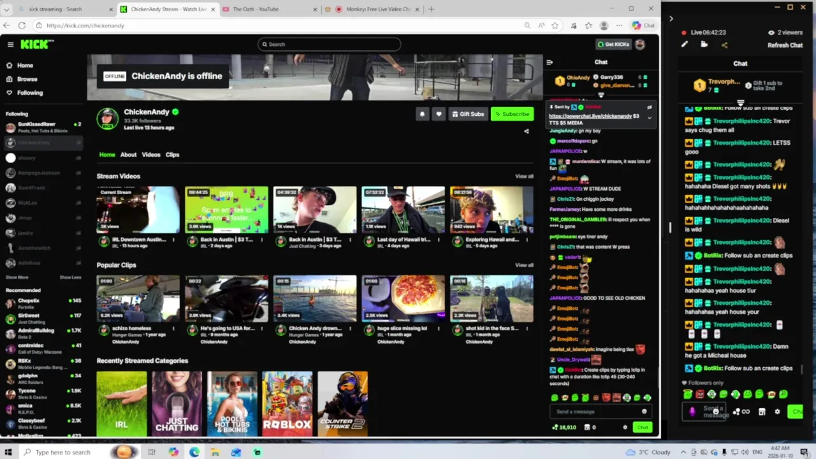This screenshot has width=816, height=459.
Task: Click the Get KICKs button
Action: [613, 45]
